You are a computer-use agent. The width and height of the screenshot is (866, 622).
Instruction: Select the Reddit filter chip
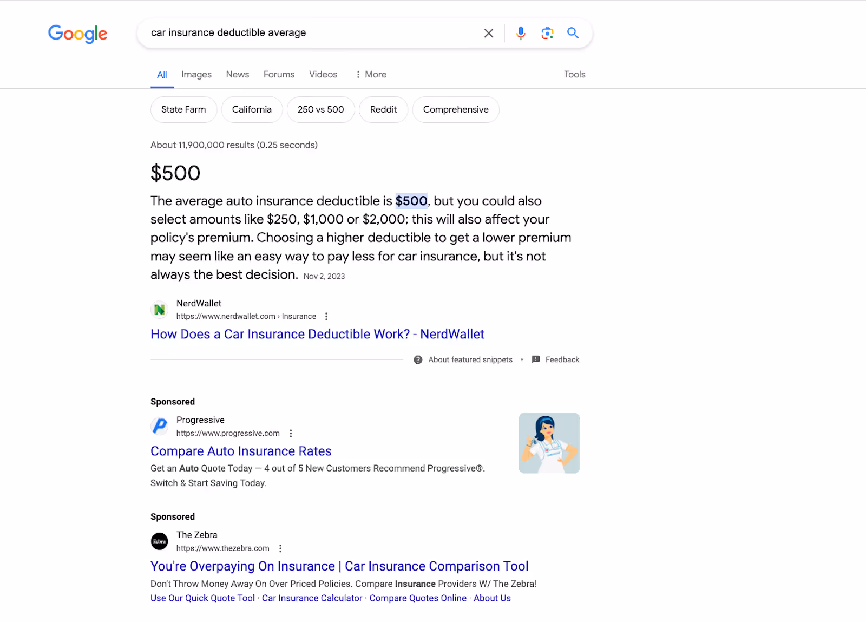(383, 109)
